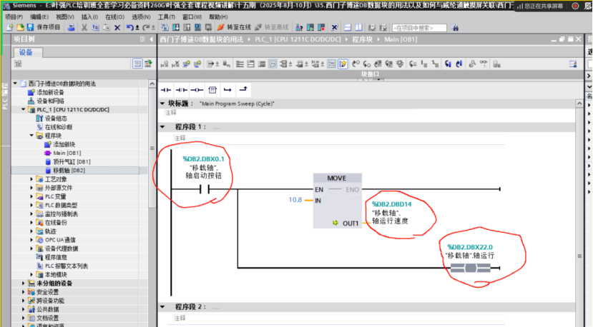Expand the 监控与强制表 folder
Screen dimensions: 593x327
[x=31, y=213]
